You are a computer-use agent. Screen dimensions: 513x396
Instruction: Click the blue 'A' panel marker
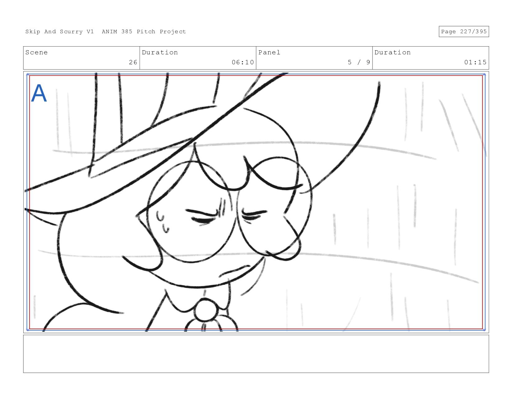pos(39,93)
